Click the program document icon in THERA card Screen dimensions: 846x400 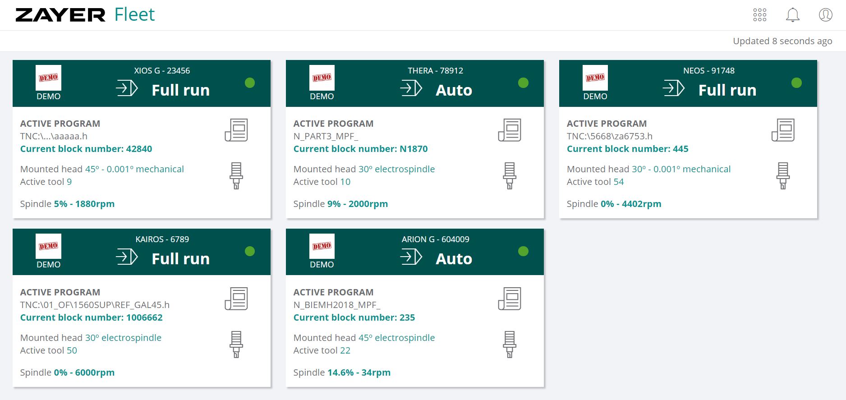[510, 130]
